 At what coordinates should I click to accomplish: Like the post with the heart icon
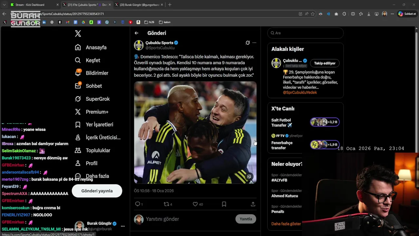(195, 204)
